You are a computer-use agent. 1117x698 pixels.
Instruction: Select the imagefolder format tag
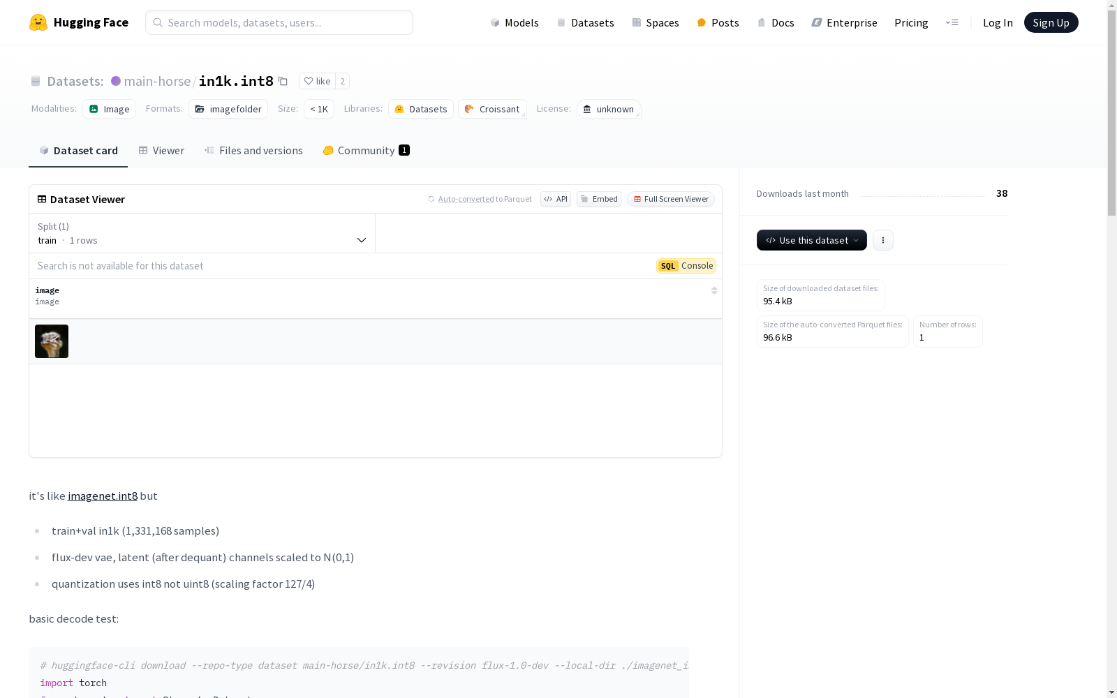point(228,109)
